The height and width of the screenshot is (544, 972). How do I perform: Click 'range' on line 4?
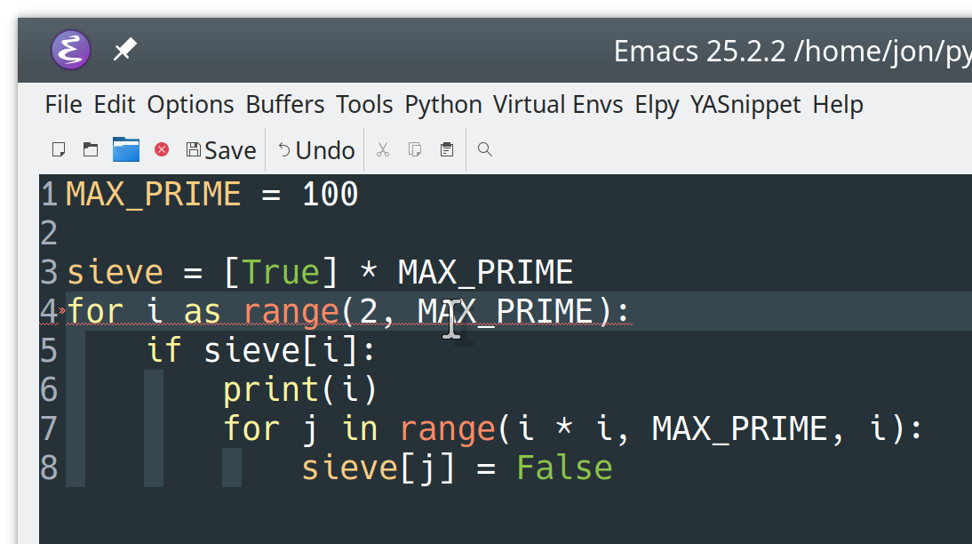(291, 312)
